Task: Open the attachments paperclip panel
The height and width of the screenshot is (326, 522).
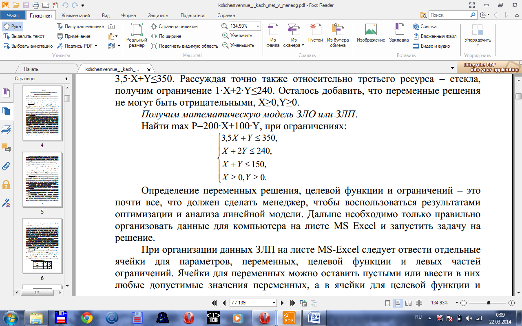Action: click(6, 166)
